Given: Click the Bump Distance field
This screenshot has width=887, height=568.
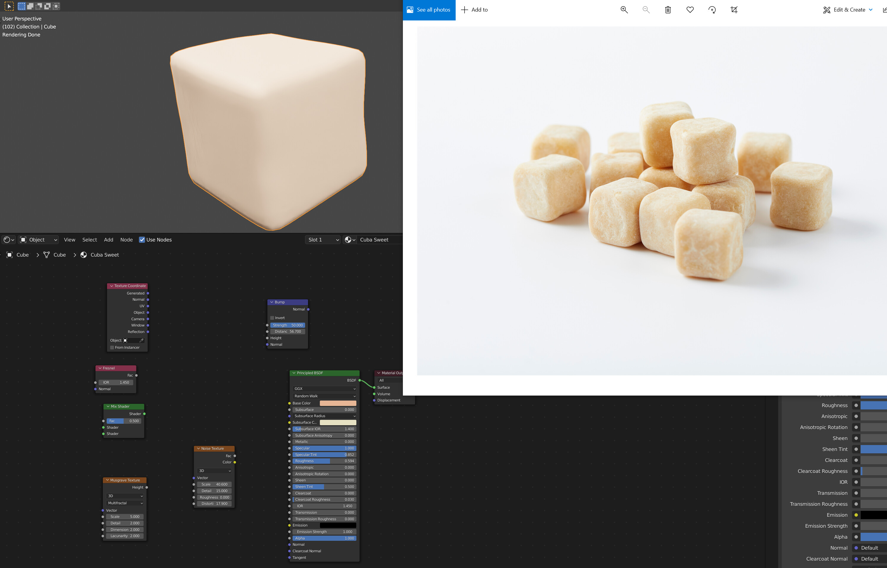Looking at the screenshot, I should 288,332.
